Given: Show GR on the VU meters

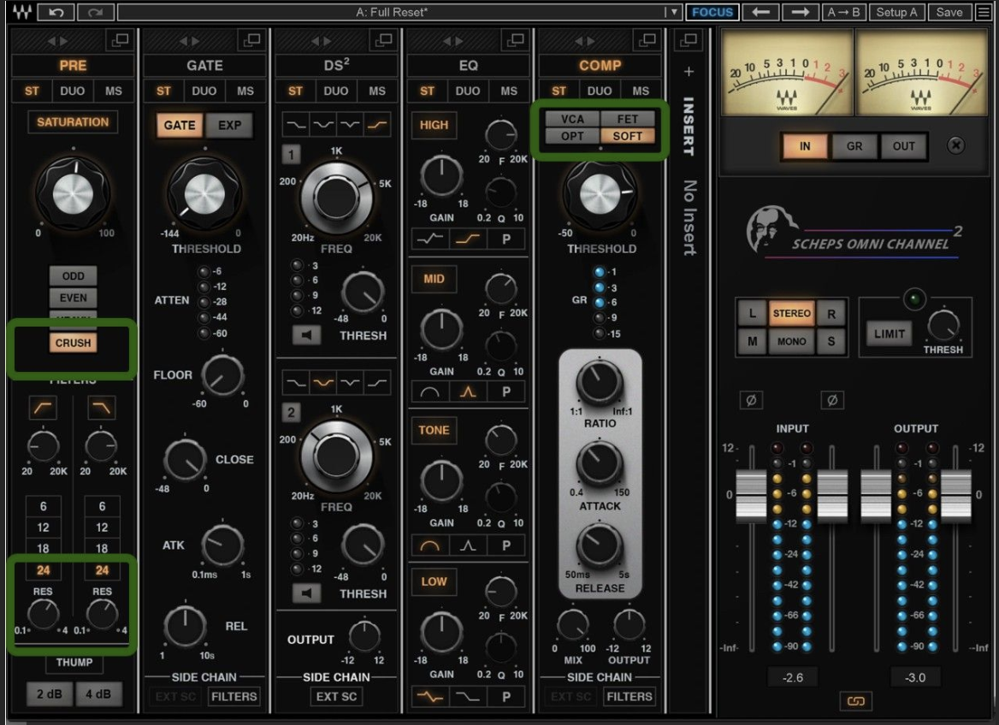Looking at the screenshot, I should click(854, 146).
